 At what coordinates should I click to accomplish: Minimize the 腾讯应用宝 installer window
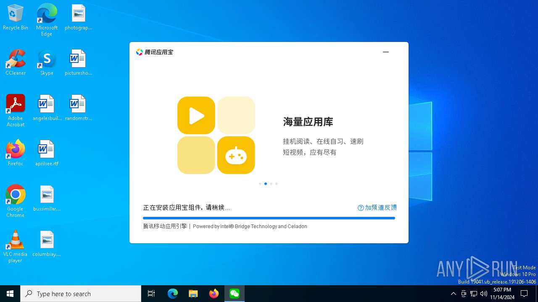[x=386, y=52]
